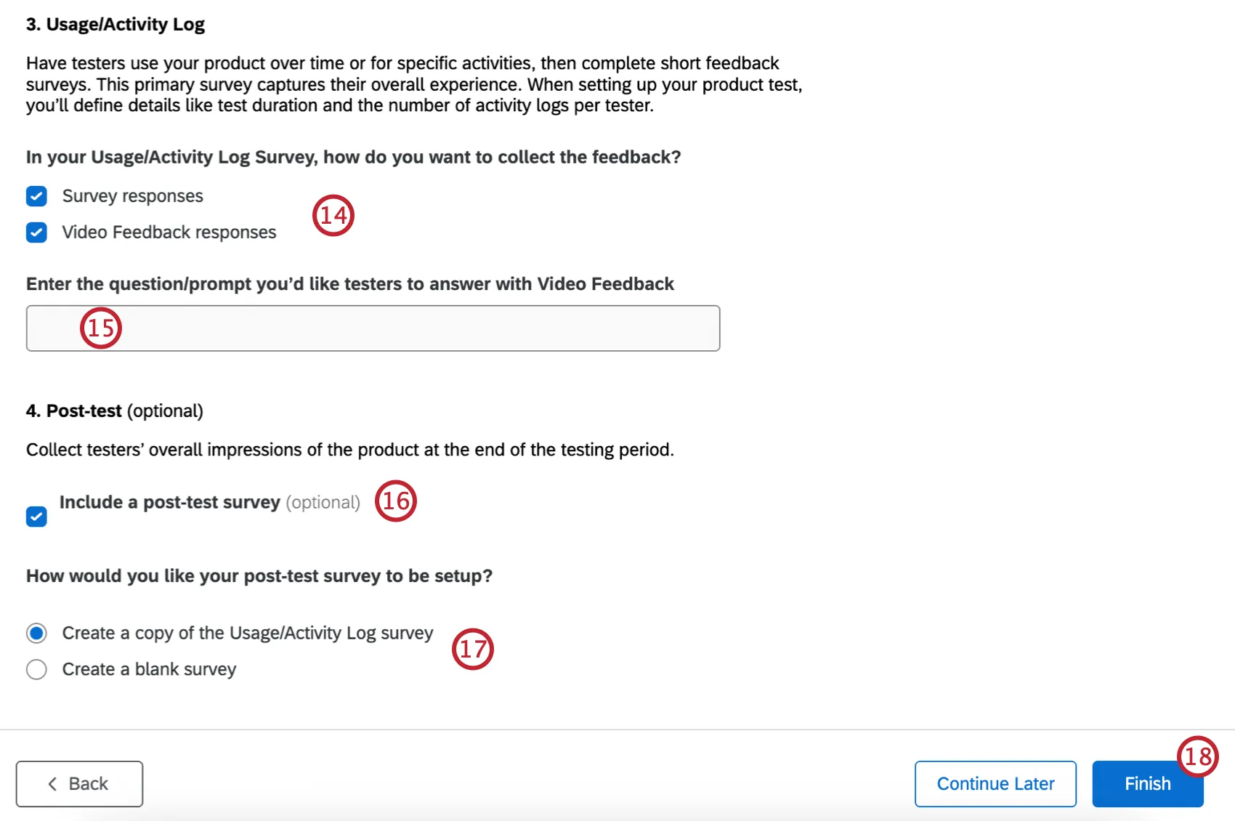Click the red annotation circle labeled 17

pos(474,649)
